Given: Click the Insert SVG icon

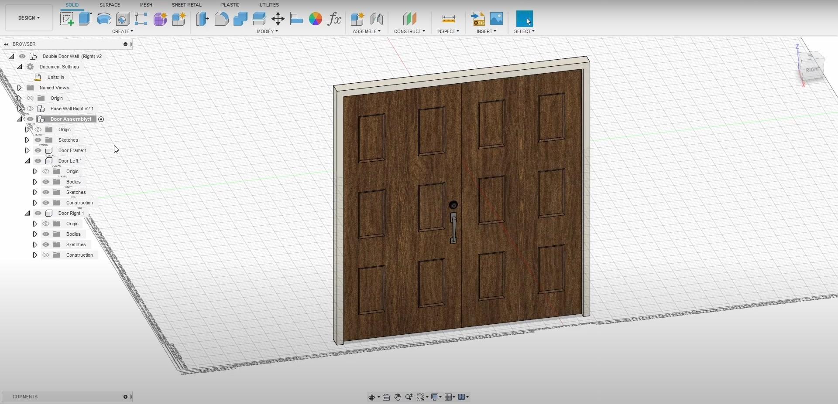Looking at the screenshot, I should click(x=478, y=19).
